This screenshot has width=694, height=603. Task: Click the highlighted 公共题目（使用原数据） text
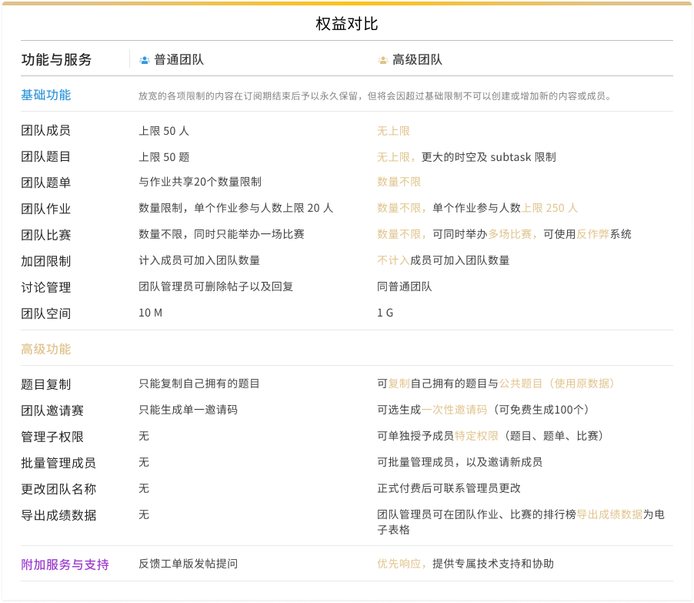coord(559,384)
